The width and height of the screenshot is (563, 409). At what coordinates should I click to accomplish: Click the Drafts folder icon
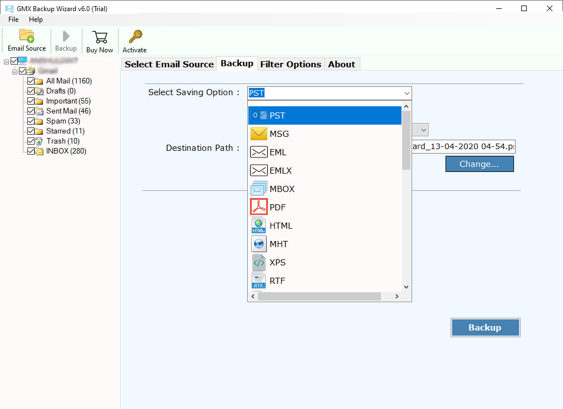coord(39,91)
